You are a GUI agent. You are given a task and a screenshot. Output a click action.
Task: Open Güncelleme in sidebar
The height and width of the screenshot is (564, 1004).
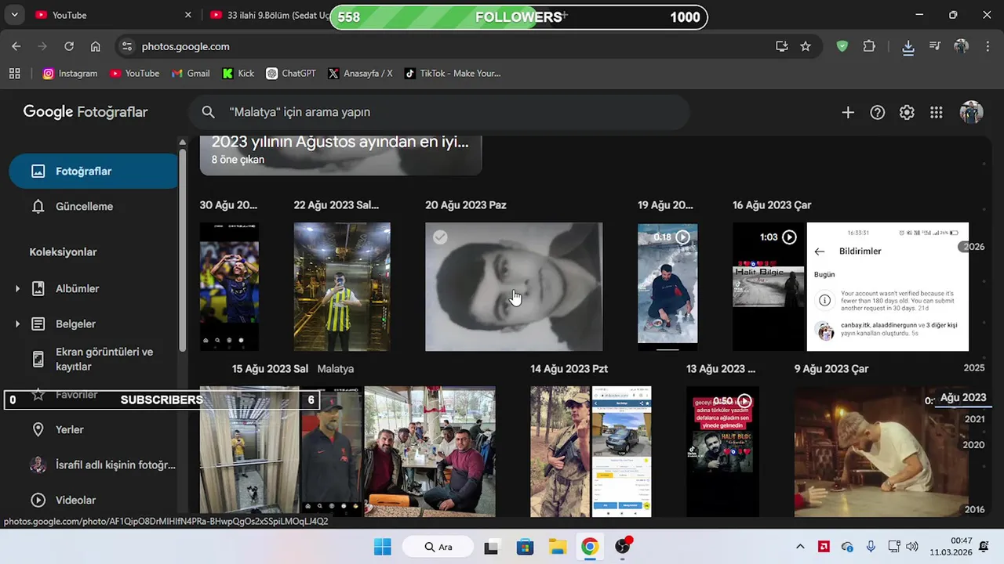pyautogui.click(x=94, y=206)
